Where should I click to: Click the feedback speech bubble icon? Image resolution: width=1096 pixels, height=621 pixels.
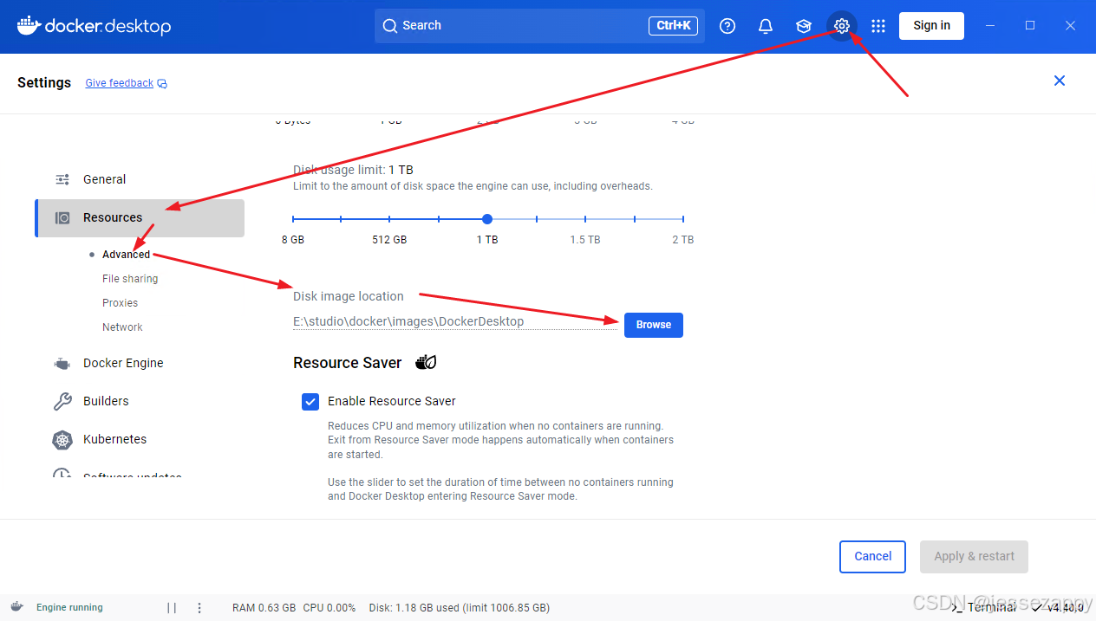[x=162, y=84]
